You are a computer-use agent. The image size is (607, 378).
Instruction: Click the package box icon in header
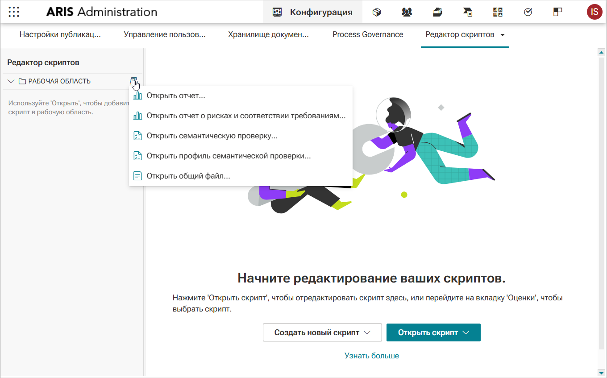tap(377, 12)
